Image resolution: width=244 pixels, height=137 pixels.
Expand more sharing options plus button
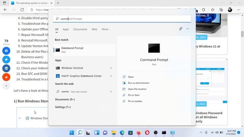(x=6, y=86)
